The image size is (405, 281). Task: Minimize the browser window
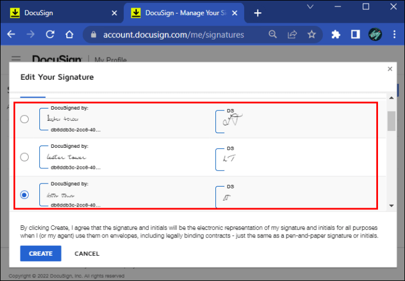(x=338, y=6)
